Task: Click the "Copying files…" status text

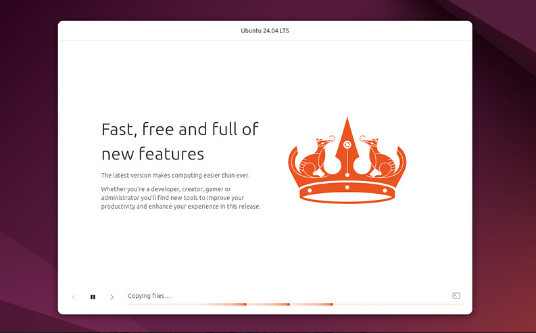Action: [x=149, y=296]
